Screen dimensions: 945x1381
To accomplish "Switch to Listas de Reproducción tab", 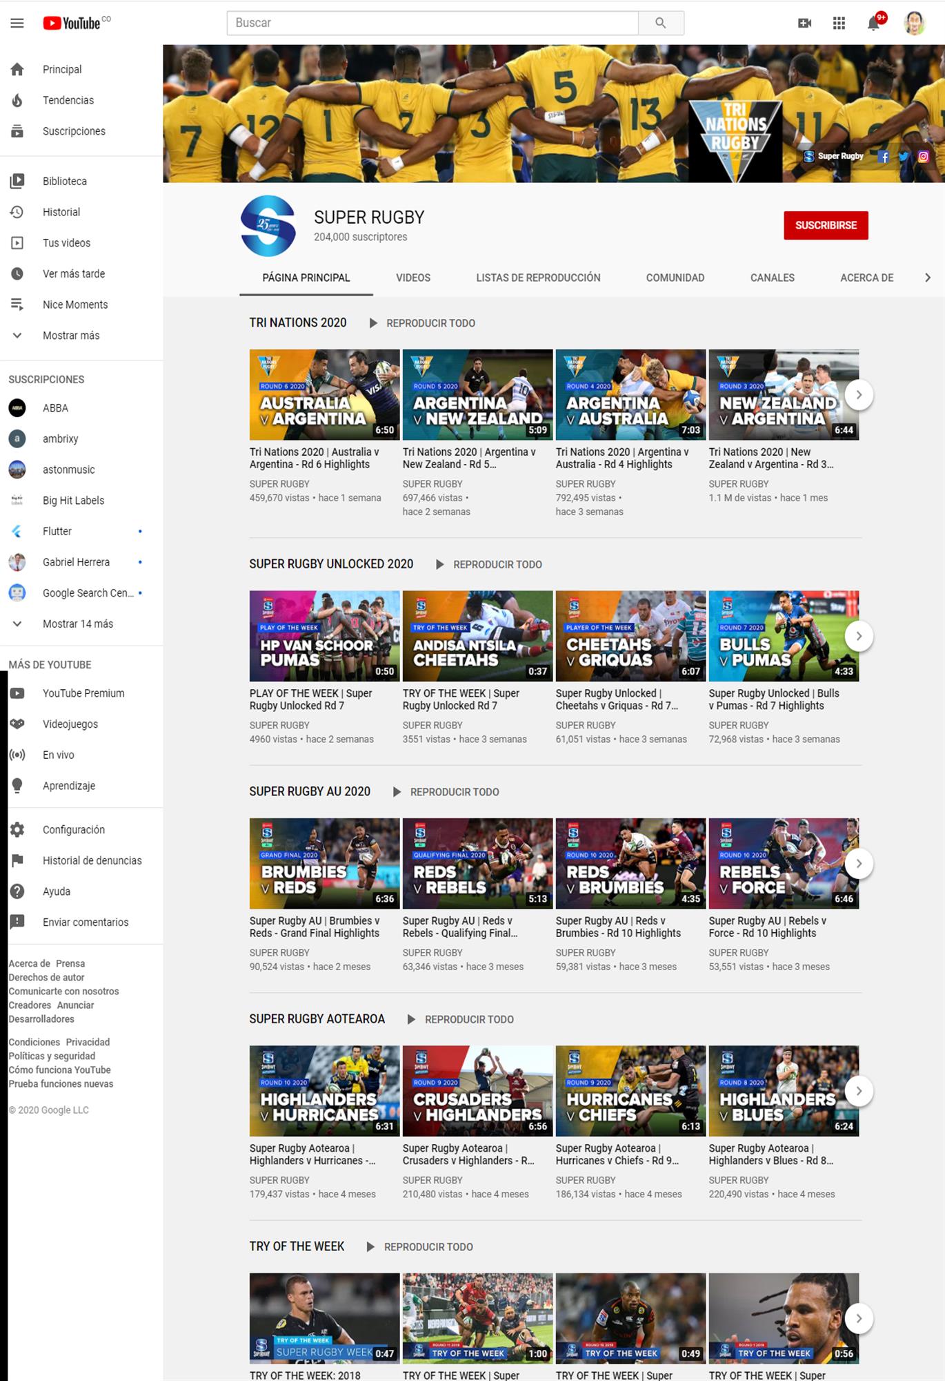I will tap(538, 278).
